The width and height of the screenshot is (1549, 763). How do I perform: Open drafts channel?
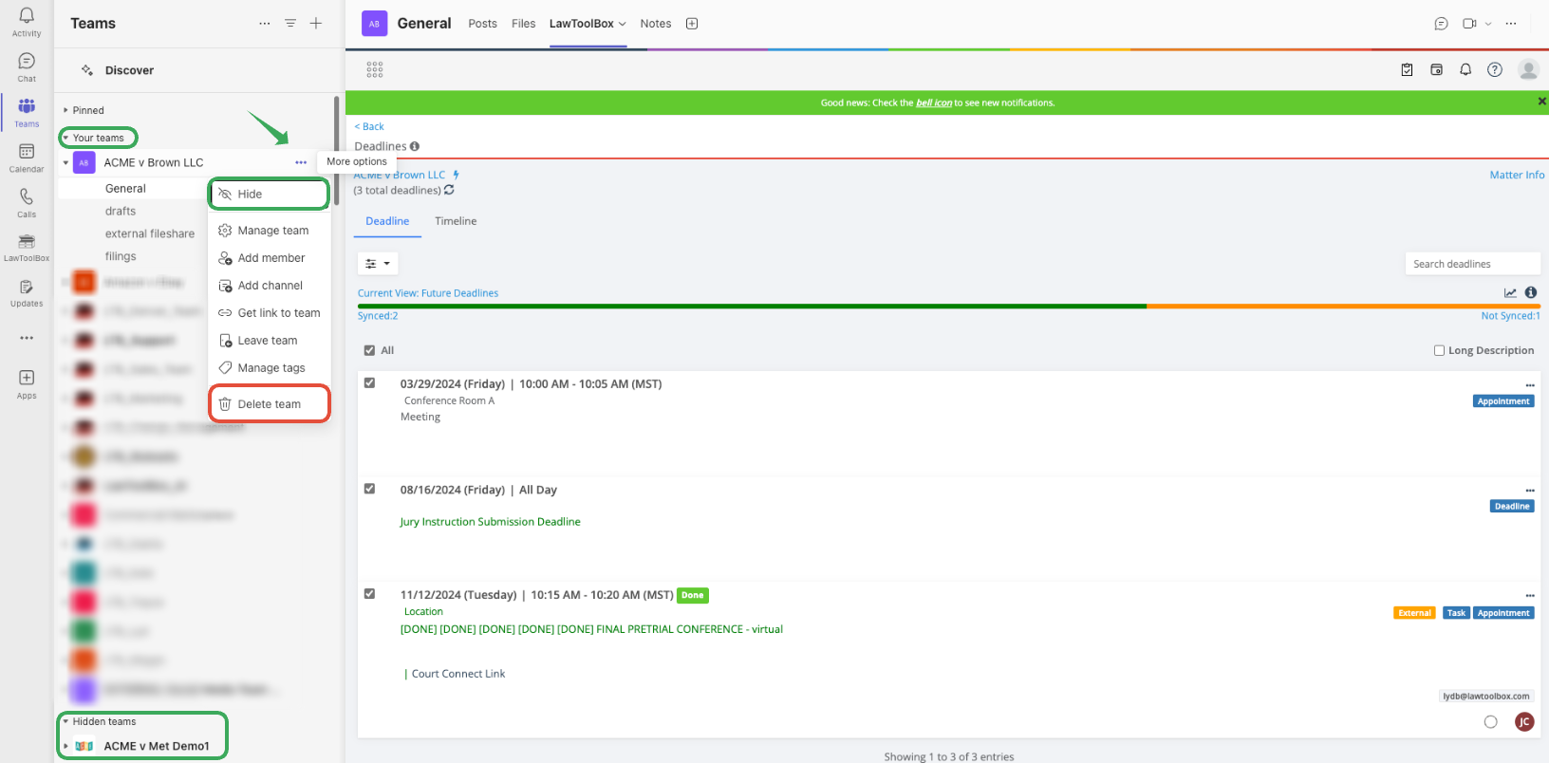(121, 212)
